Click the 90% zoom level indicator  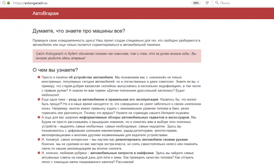click(196, 3)
